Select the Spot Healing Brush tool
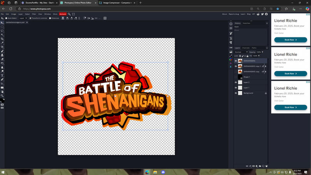This screenshot has height=175, width=311. [x=2, y=47]
